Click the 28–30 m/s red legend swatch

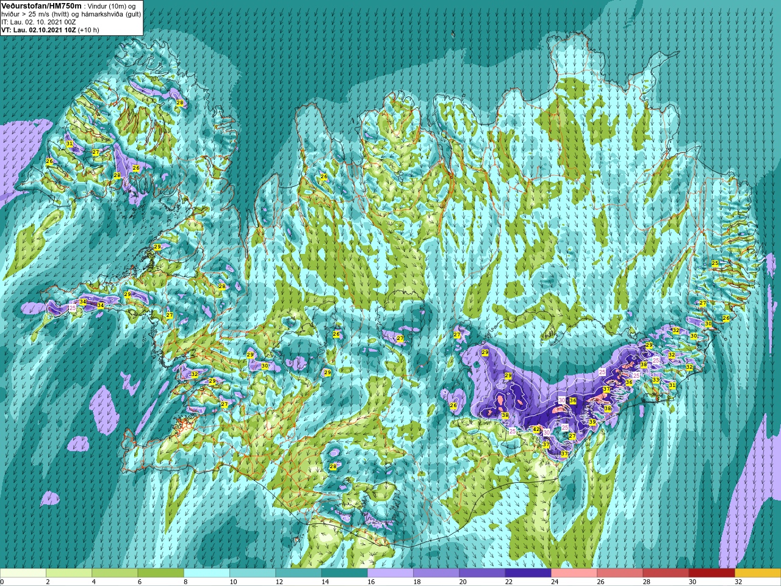(666, 573)
